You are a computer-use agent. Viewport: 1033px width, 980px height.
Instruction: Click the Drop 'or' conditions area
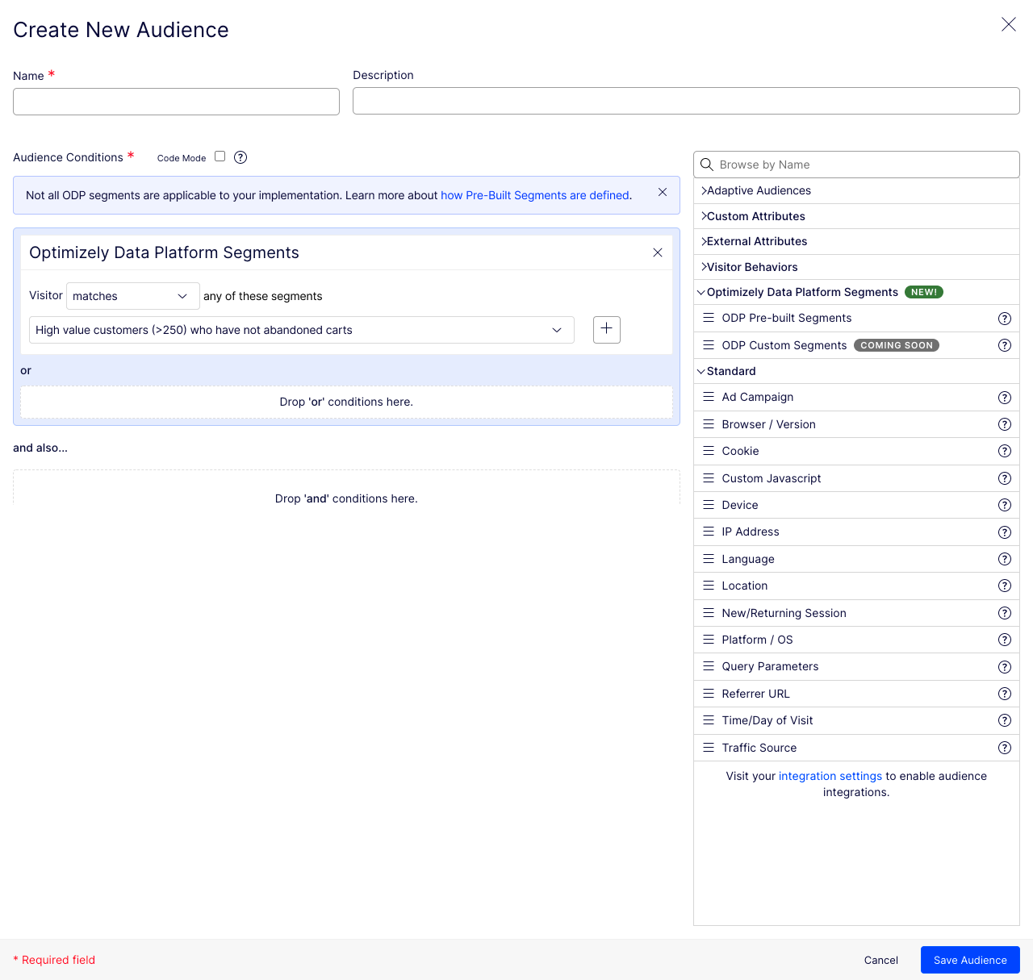(x=346, y=402)
